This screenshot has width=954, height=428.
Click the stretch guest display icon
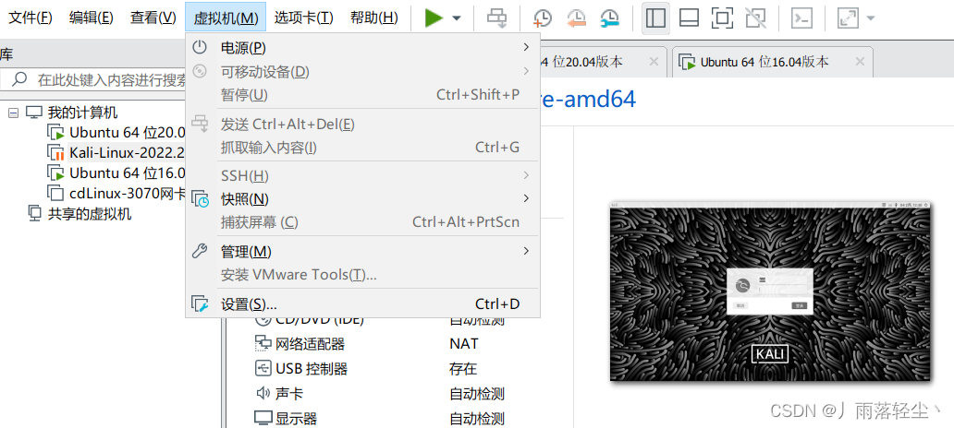point(848,18)
